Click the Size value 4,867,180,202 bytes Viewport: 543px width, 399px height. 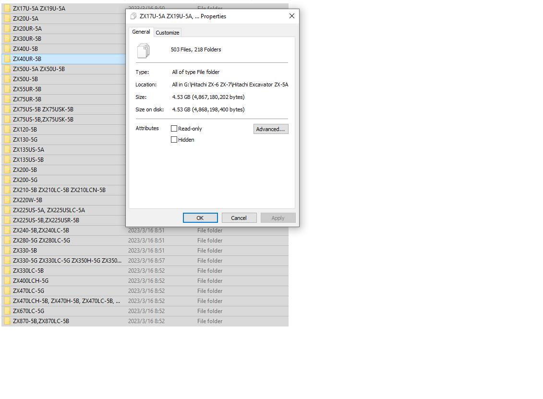(208, 97)
